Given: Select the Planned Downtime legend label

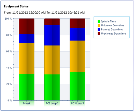Looking at the screenshot, I should pyautogui.click(x=112, y=29).
